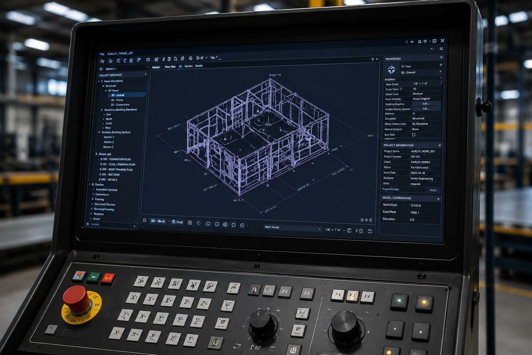The height and width of the screenshot is (355, 532).
Task: Open sheet S-100 - FOUNDATION PLAN
Action: pos(116,159)
